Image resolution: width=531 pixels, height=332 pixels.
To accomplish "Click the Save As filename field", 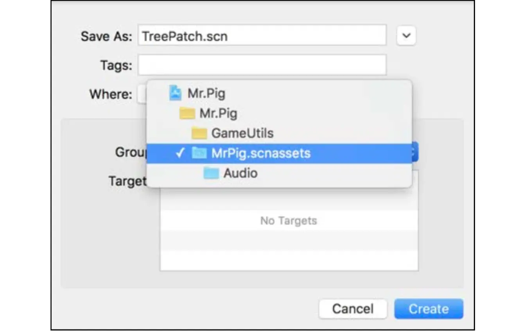I will click(262, 36).
